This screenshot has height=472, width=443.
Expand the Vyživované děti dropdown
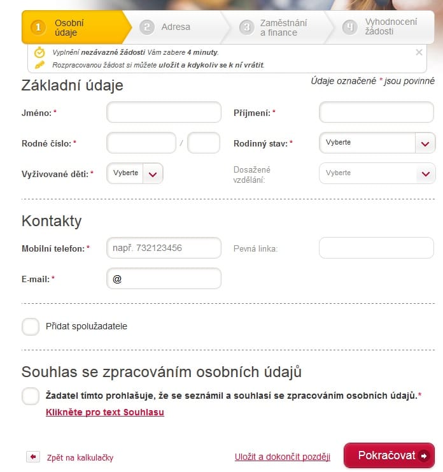click(x=135, y=173)
